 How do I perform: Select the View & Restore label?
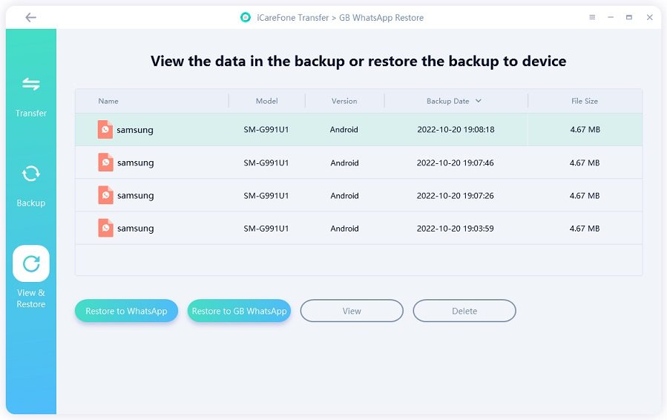tap(31, 298)
